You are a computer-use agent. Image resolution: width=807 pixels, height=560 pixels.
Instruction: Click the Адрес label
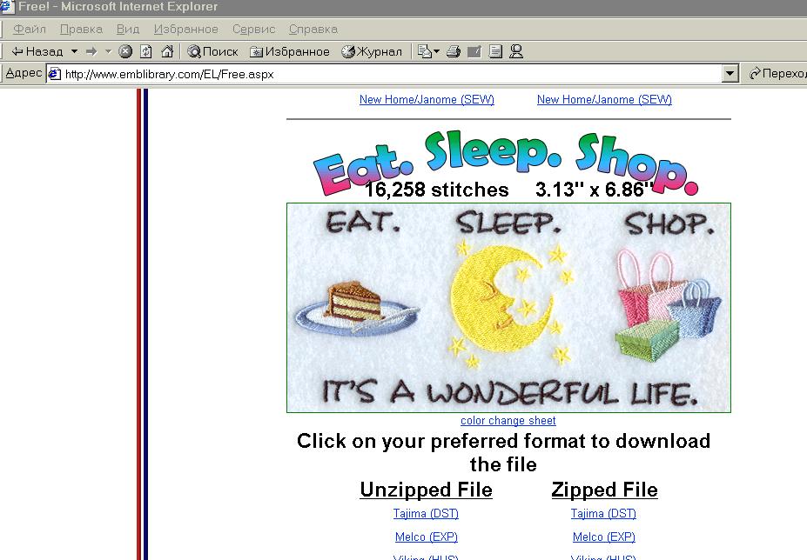24,73
